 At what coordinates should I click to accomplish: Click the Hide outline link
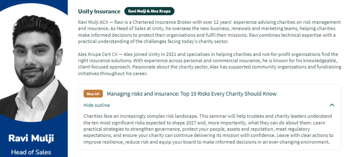(96, 105)
